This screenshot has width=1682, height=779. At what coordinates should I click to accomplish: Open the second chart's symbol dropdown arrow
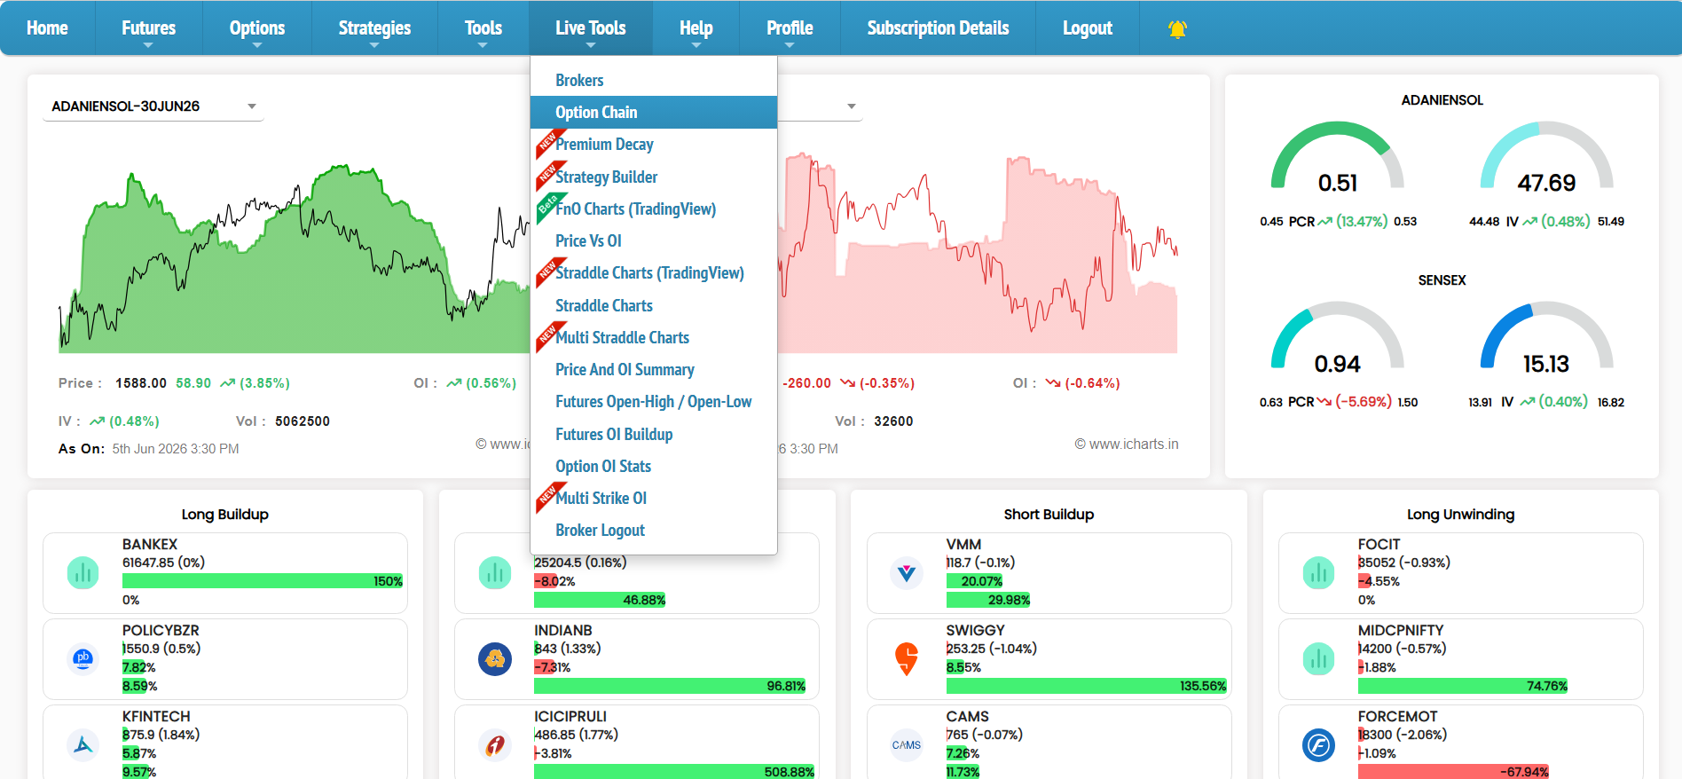coord(852,106)
